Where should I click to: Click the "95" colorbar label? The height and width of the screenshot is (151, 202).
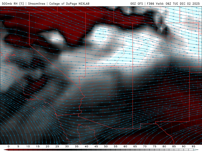(x=193, y=146)
